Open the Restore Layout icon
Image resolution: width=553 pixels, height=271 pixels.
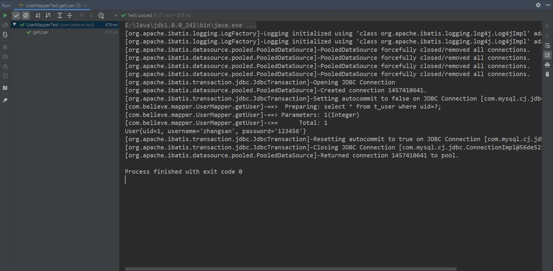pyautogui.click(x=5, y=88)
